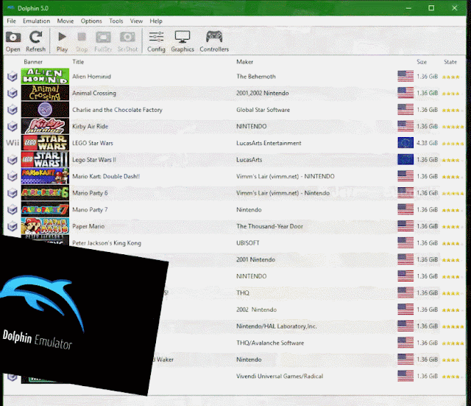Click maker text UBISOFT
471x406 pixels.
click(x=248, y=243)
